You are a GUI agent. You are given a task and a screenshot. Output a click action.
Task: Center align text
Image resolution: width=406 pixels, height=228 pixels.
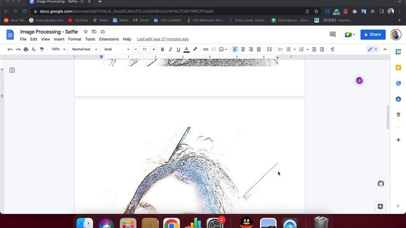click(243, 49)
